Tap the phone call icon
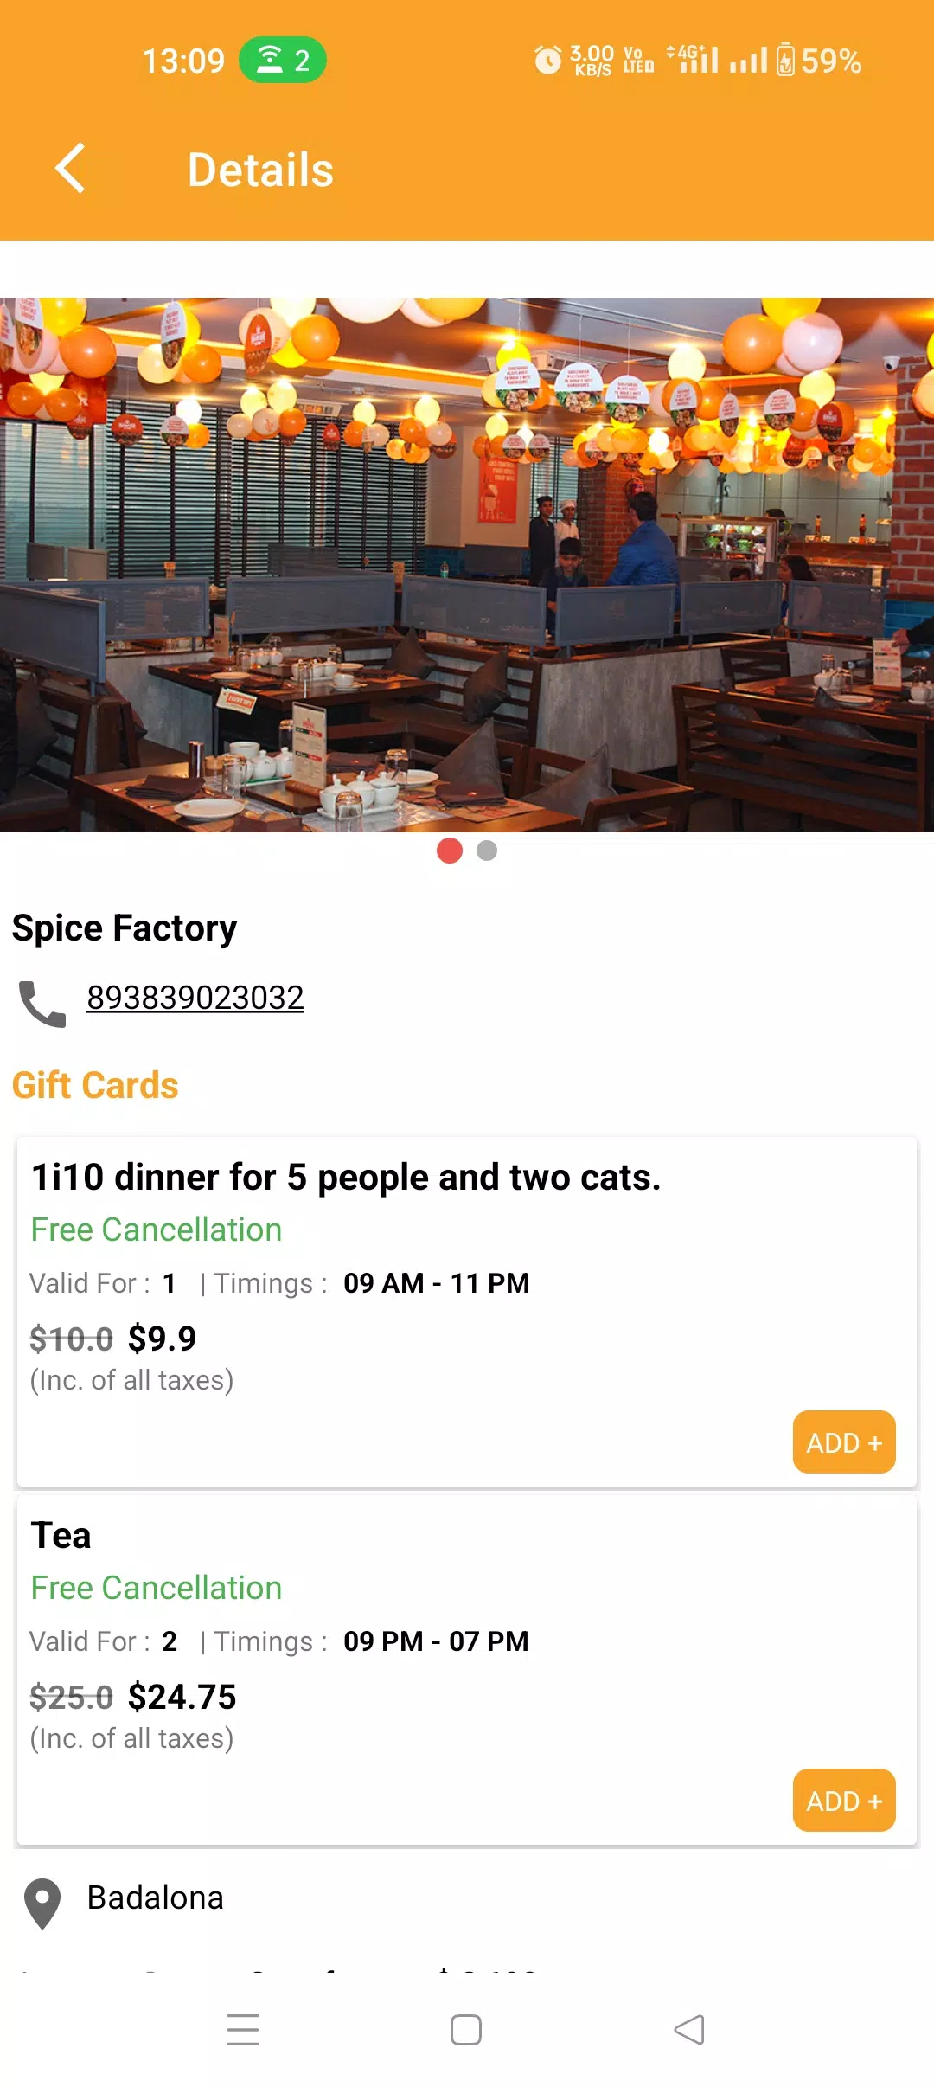Image resolution: width=934 pixels, height=2087 pixels. [x=42, y=1004]
